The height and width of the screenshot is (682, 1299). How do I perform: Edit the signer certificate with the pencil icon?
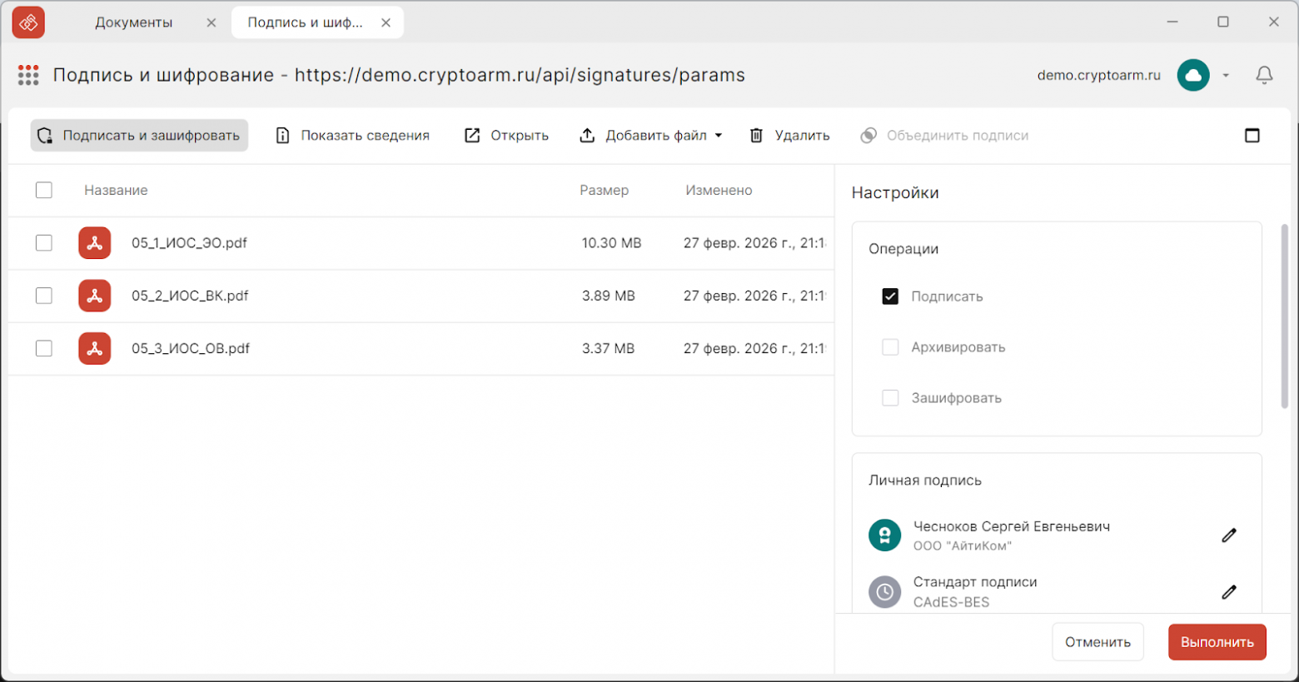(1228, 535)
